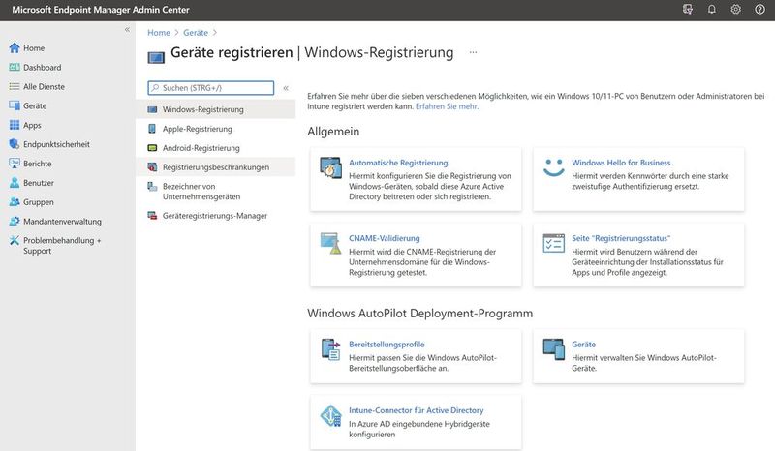Go to Apps in sidebar

[x=32, y=125]
